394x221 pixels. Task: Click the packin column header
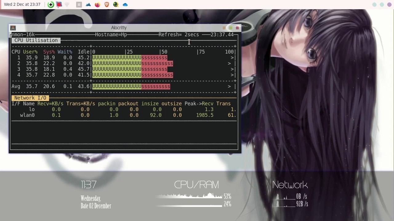coord(107,104)
